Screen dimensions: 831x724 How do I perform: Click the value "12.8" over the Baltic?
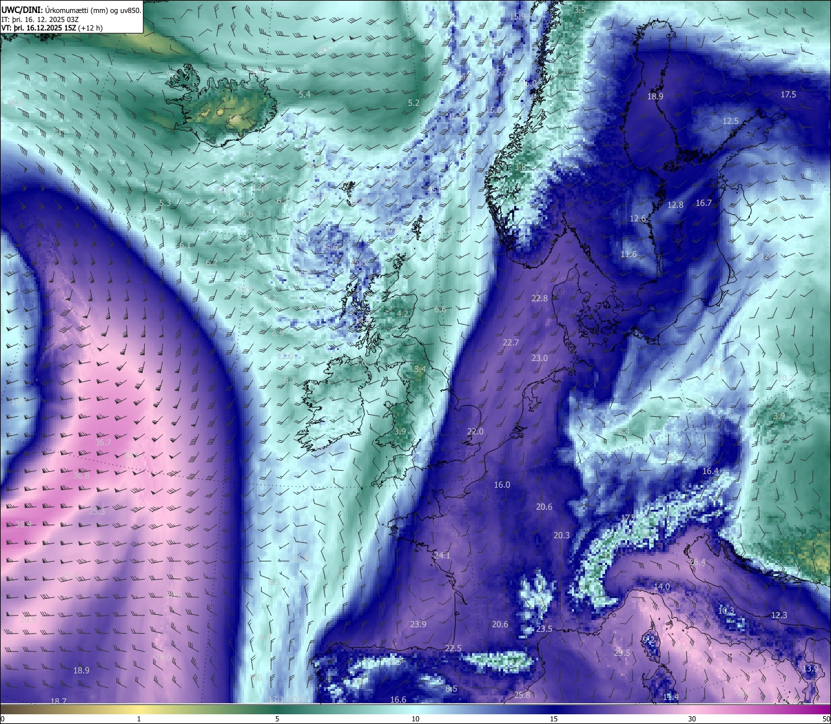tap(675, 205)
